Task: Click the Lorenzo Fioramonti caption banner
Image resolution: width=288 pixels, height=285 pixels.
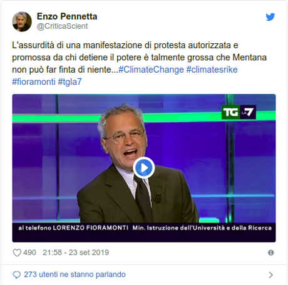Action: pyautogui.click(x=144, y=228)
